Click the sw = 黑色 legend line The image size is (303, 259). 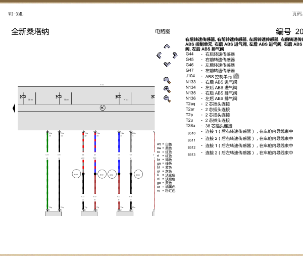pos(165,148)
